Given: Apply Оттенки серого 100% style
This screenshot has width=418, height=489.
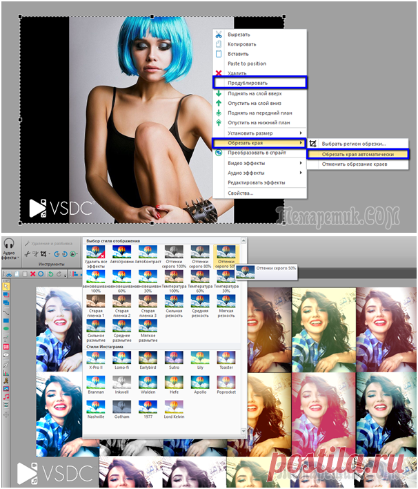Looking at the screenshot, I should coord(174,257).
